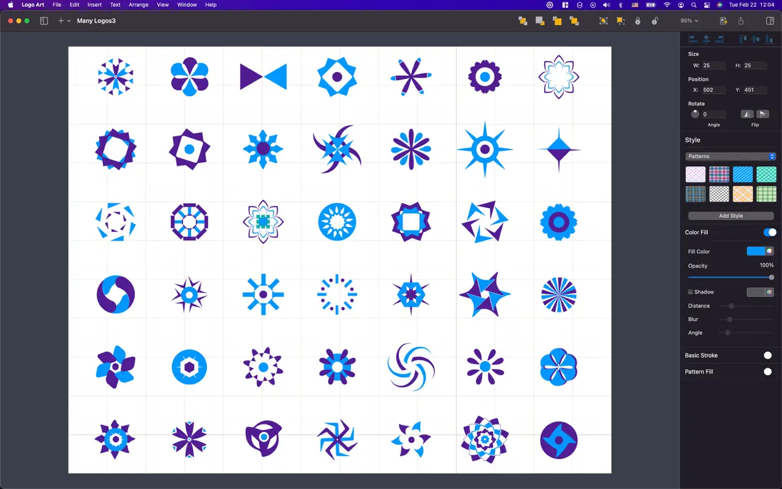Screen dimensions: 782x489
Task: Click the share icon in toolbar
Action: click(x=741, y=21)
